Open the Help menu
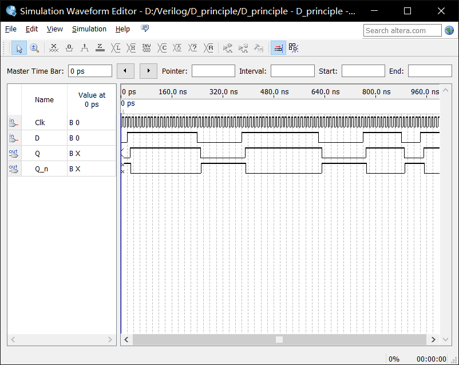 [x=122, y=29]
